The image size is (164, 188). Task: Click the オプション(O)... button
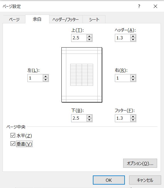click(140, 163)
